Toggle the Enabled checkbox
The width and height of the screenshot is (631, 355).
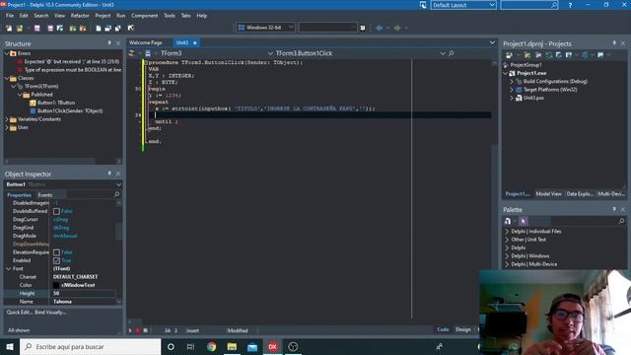pyautogui.click(x=56, y=260)
